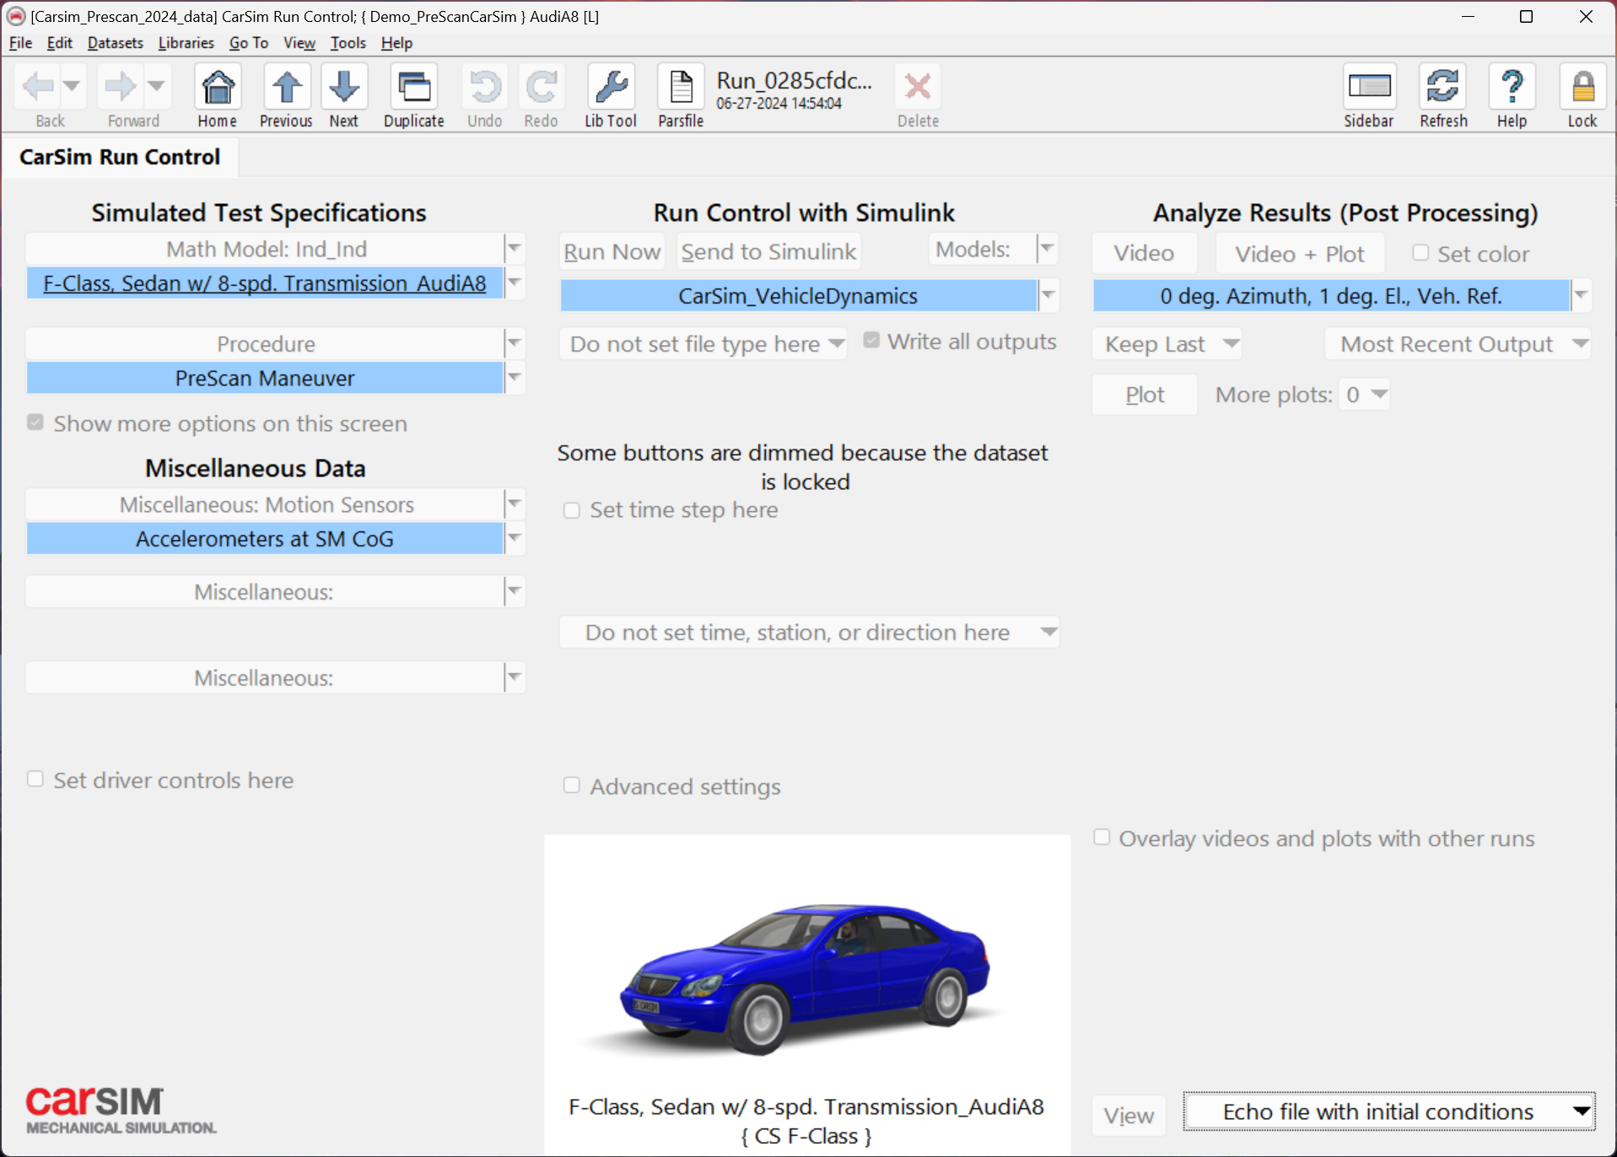Click the Delete dataset icon
The image size is (1617, 1157).
click(918, 86)
